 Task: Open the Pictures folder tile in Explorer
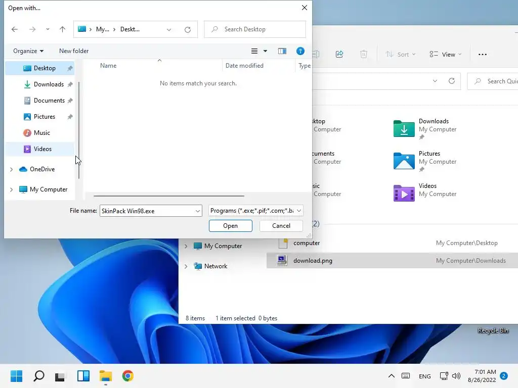tap(425, 161)
